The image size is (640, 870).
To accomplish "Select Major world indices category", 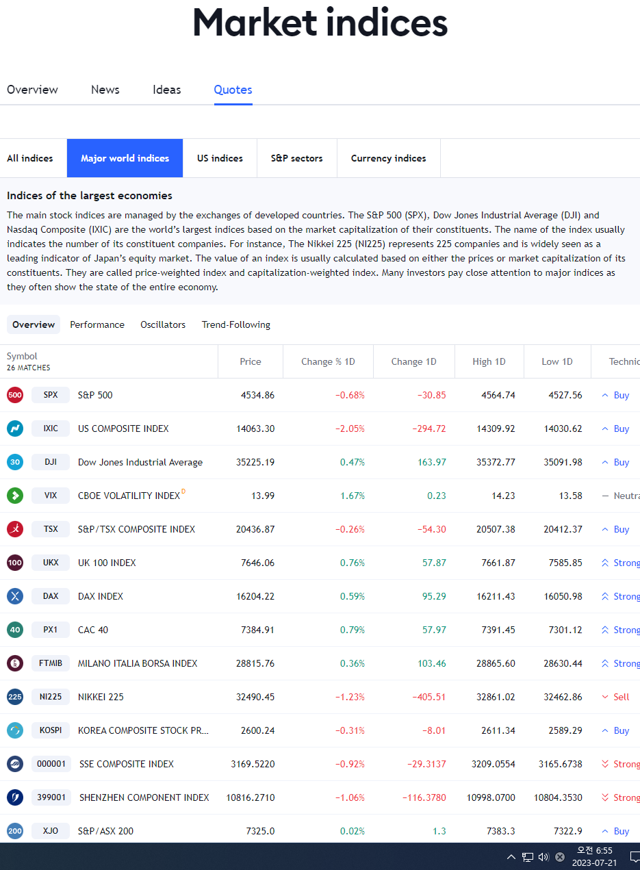I will pos(125,158).
